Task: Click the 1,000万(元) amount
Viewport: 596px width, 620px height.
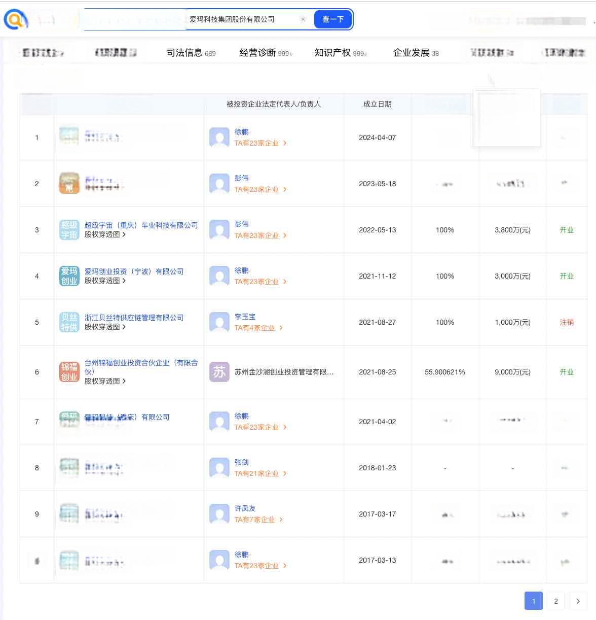Action: click(x=512, y=322)
